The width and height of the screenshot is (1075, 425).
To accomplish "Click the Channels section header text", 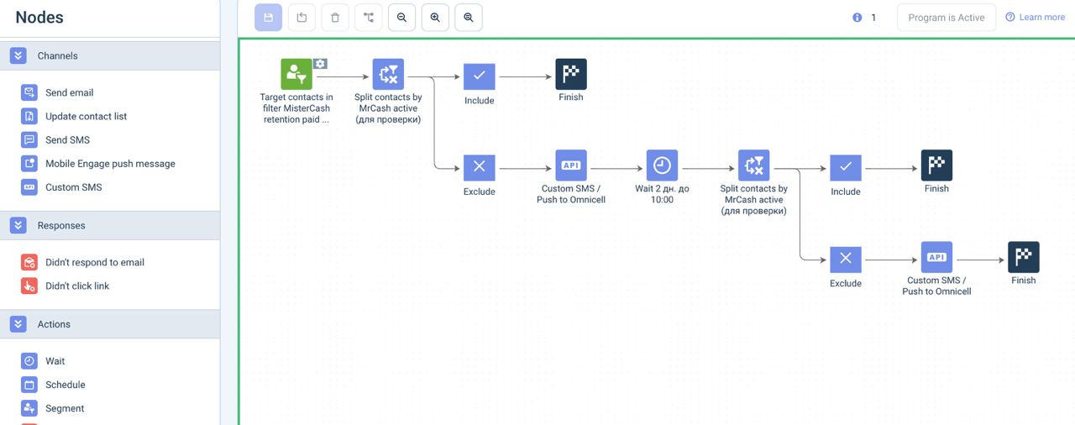I will tap(57, 55).
